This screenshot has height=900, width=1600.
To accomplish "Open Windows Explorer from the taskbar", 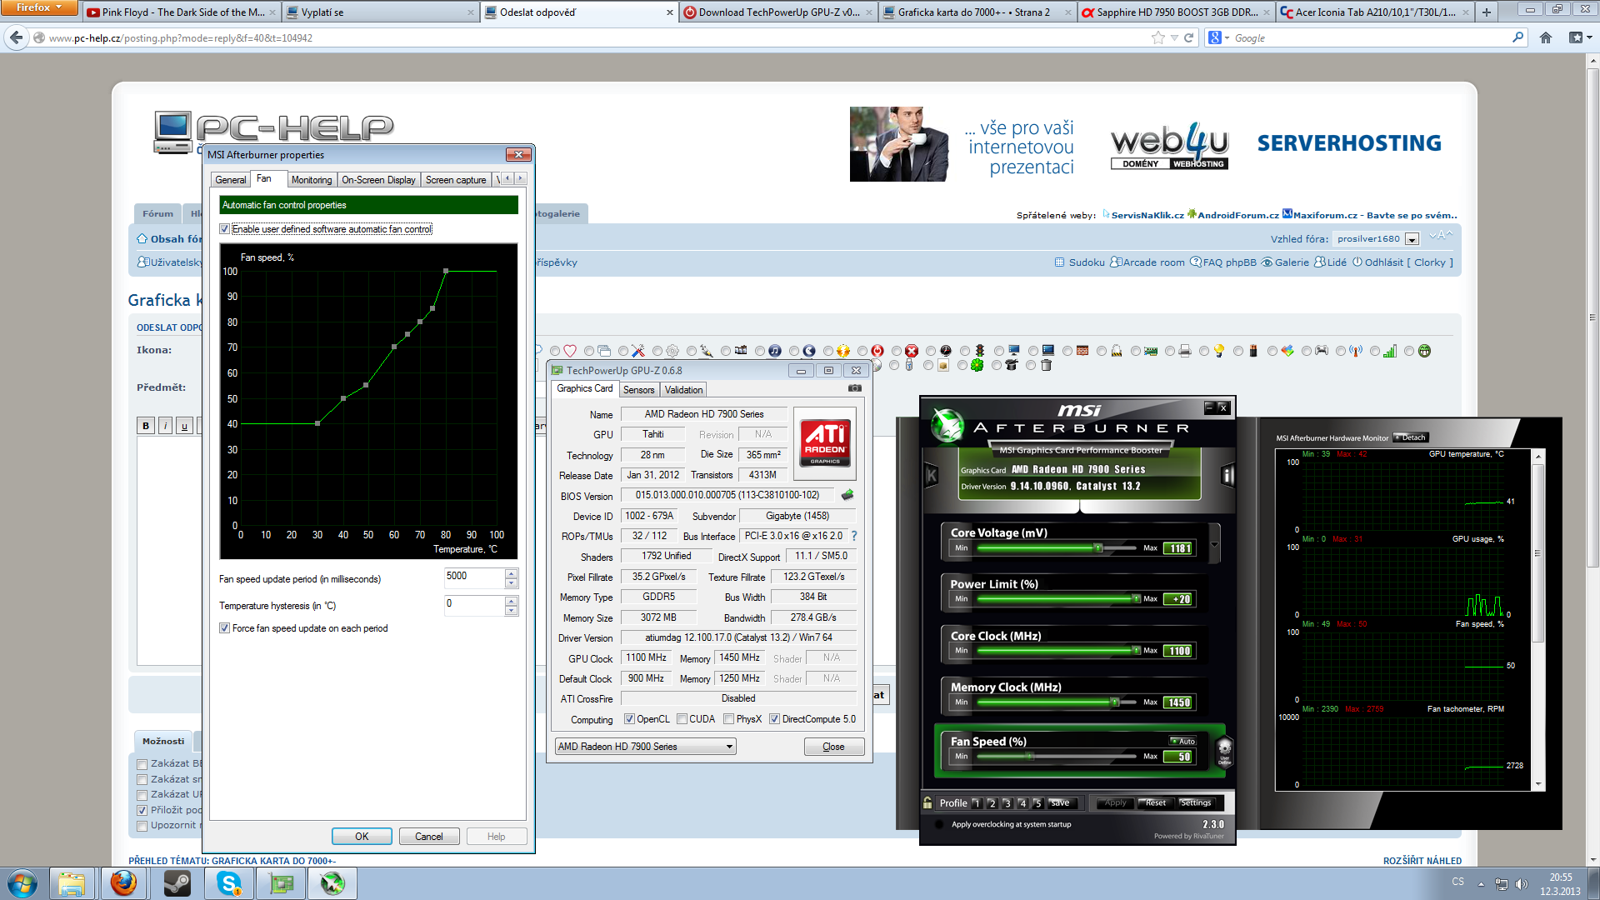I will 72,883.
